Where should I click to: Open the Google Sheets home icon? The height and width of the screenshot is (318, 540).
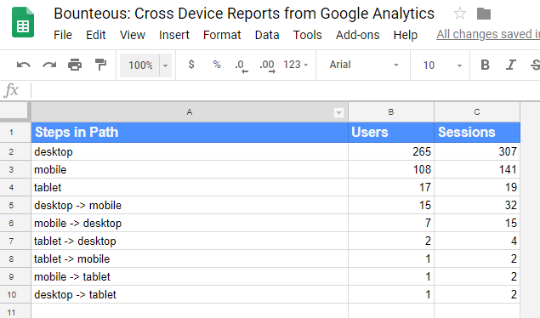23,23
